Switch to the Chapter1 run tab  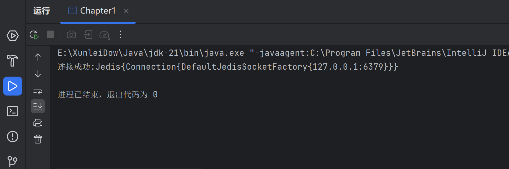tap(92, 11)
